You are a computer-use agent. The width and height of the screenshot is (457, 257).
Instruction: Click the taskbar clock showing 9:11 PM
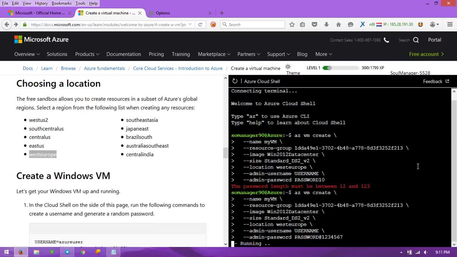(x=442, y=252)
